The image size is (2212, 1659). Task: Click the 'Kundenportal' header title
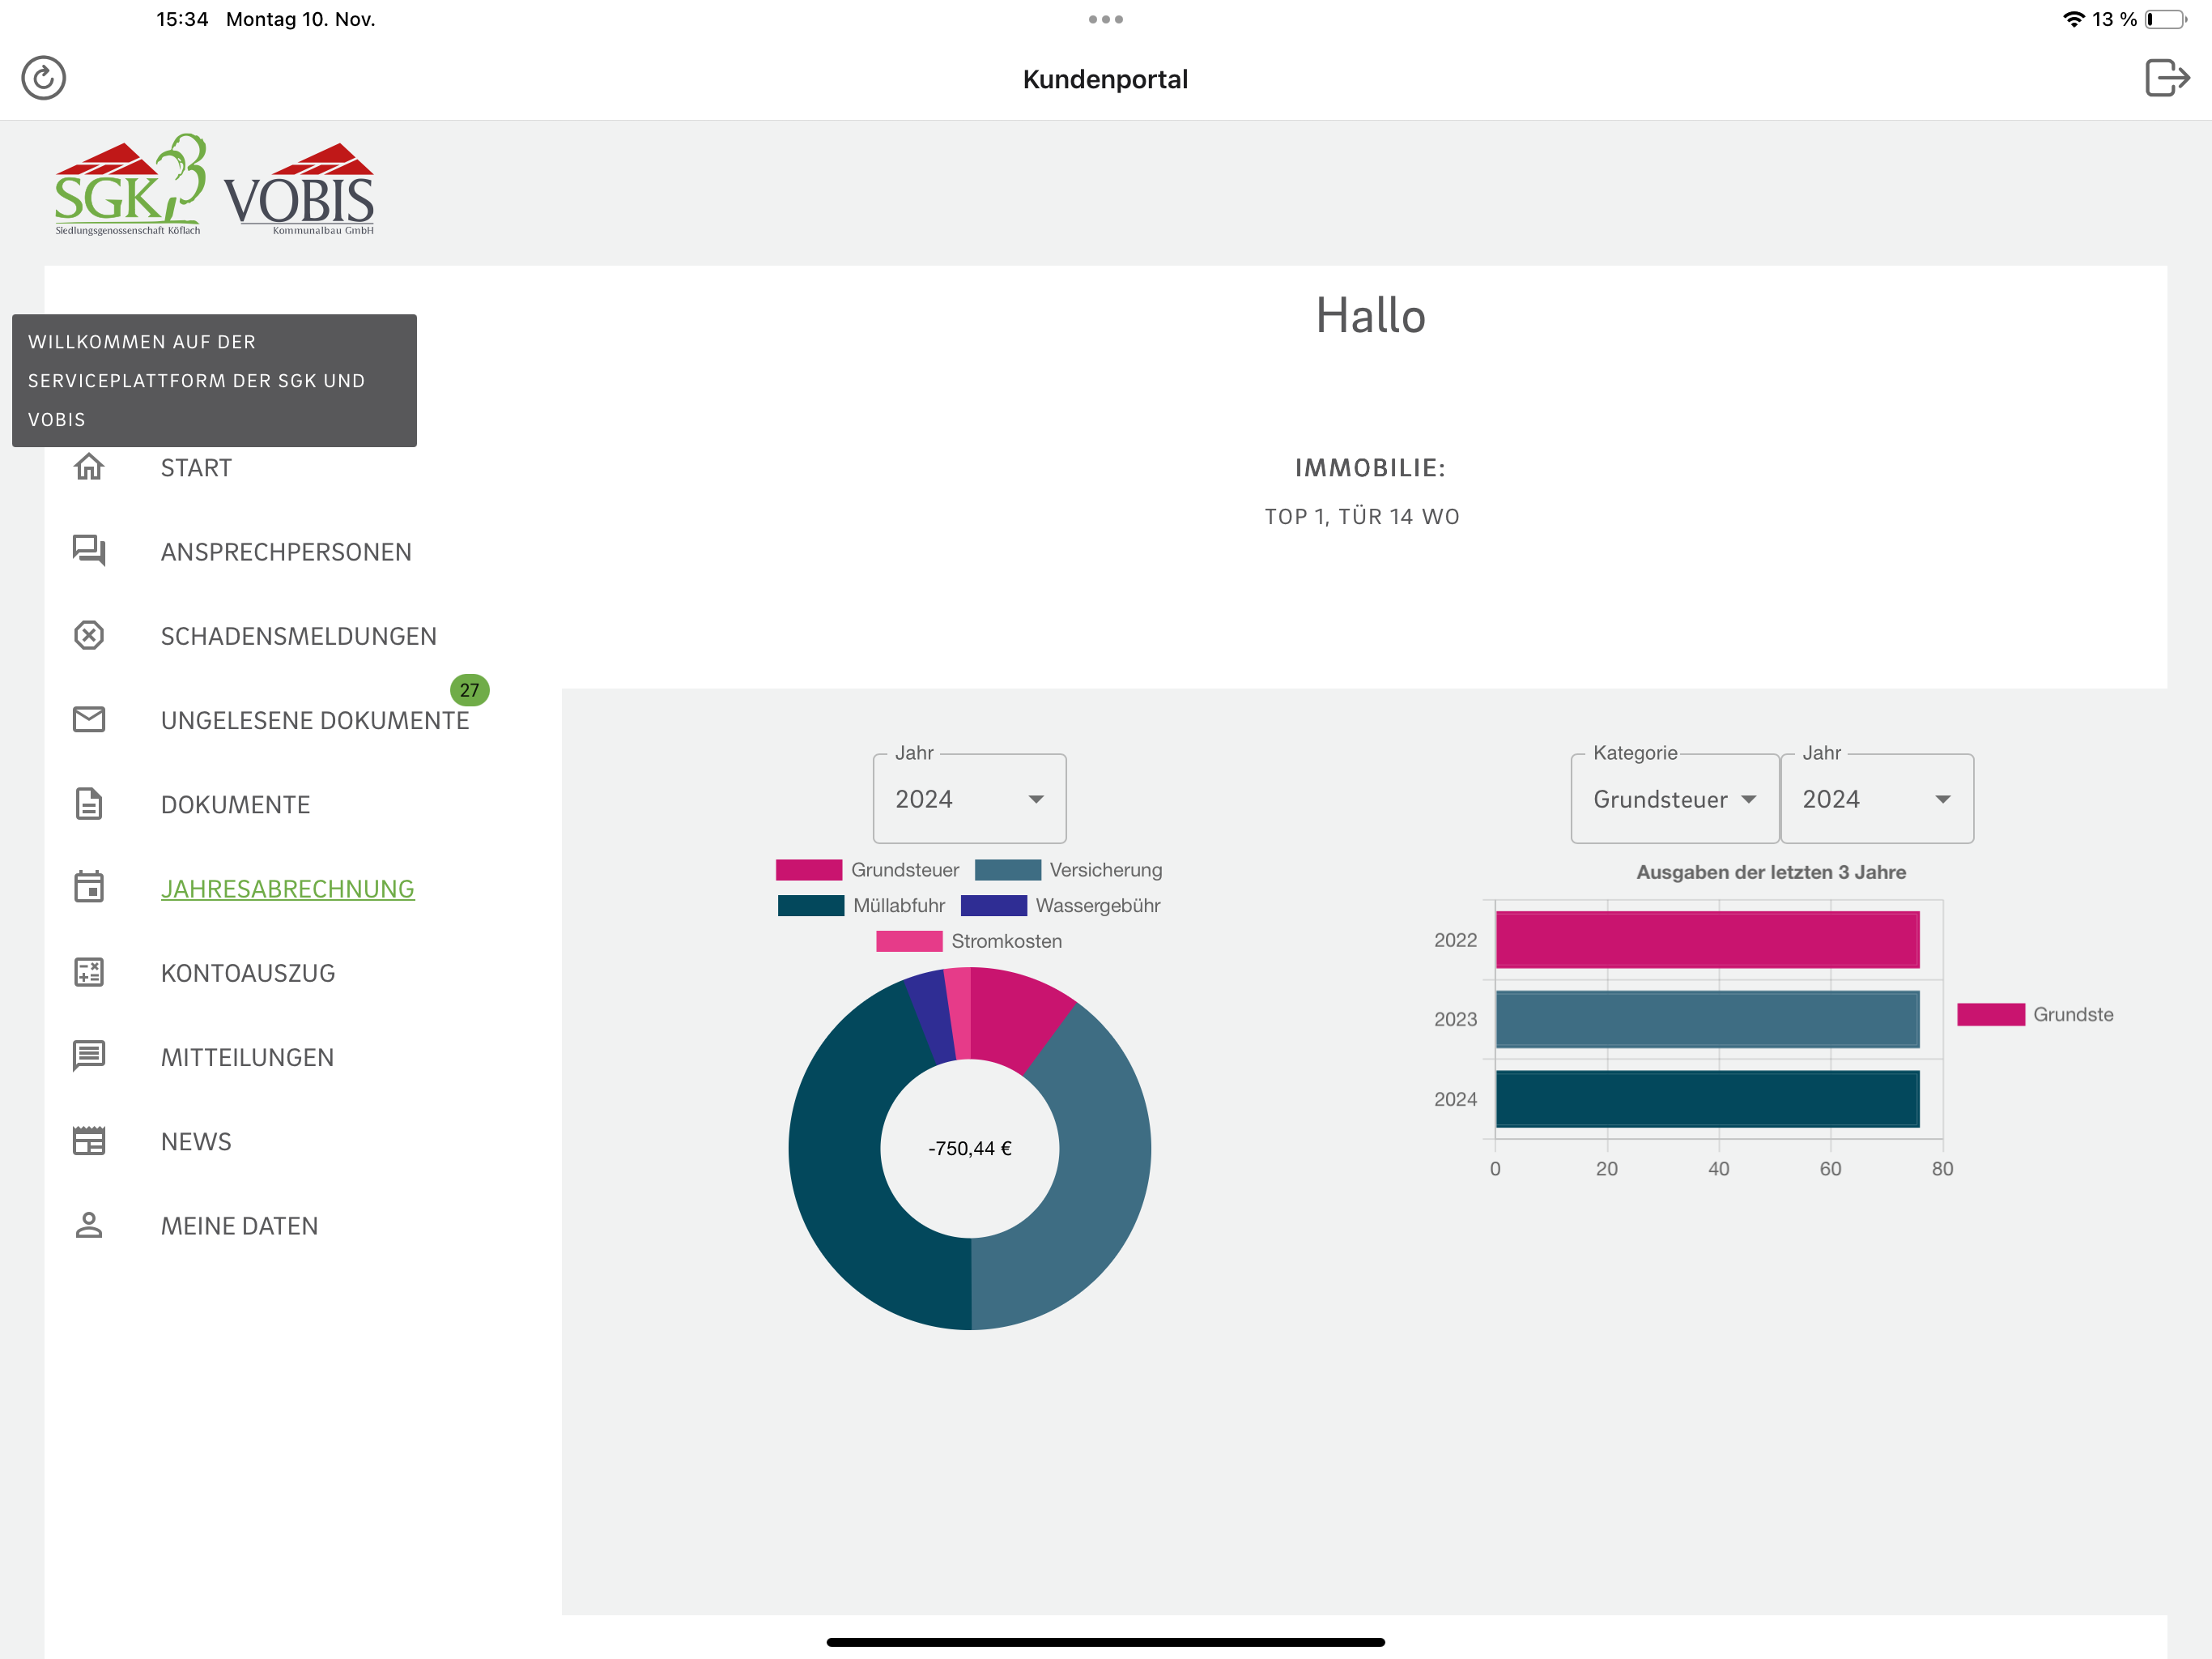(x=1105, y=79)
